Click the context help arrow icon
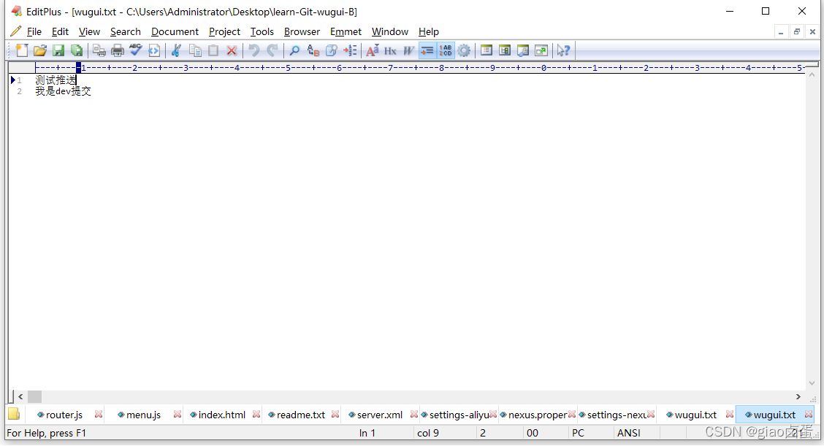Screen dimensions: 824x446 pos(563,50)
